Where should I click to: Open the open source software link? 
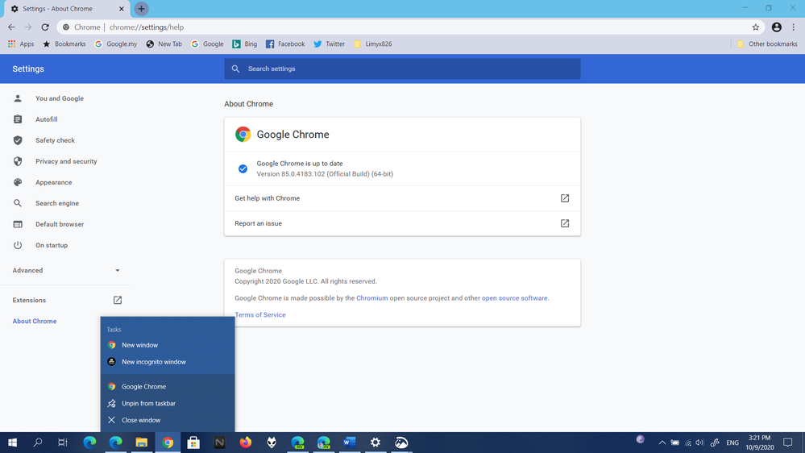[514, 298]
